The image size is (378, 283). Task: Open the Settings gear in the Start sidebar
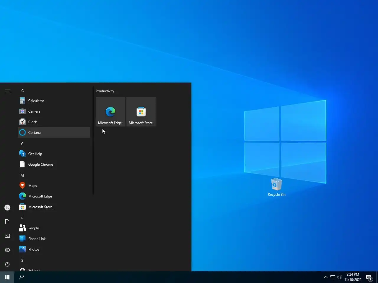(7, 250)
